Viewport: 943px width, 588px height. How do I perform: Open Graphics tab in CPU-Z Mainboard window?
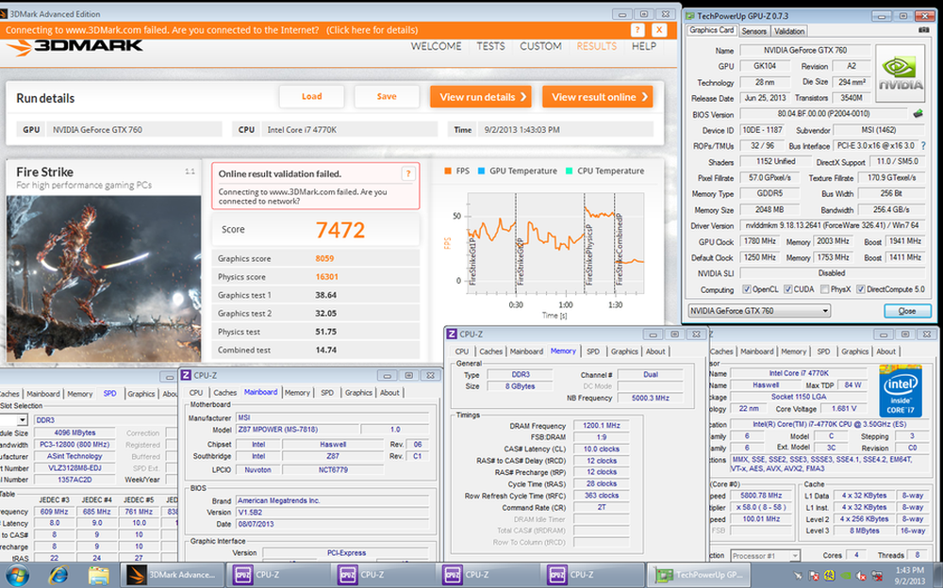(x=358, y=393)
